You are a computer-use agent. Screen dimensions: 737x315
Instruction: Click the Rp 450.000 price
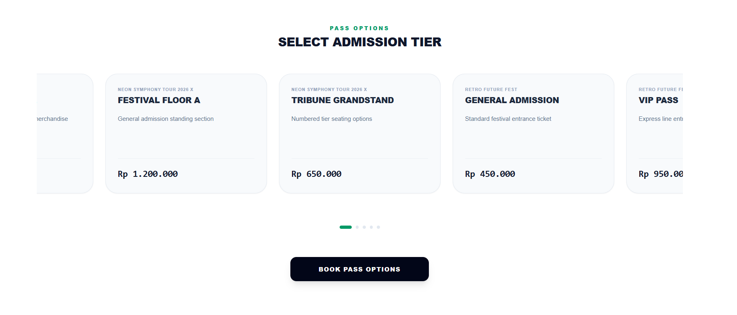490,174
